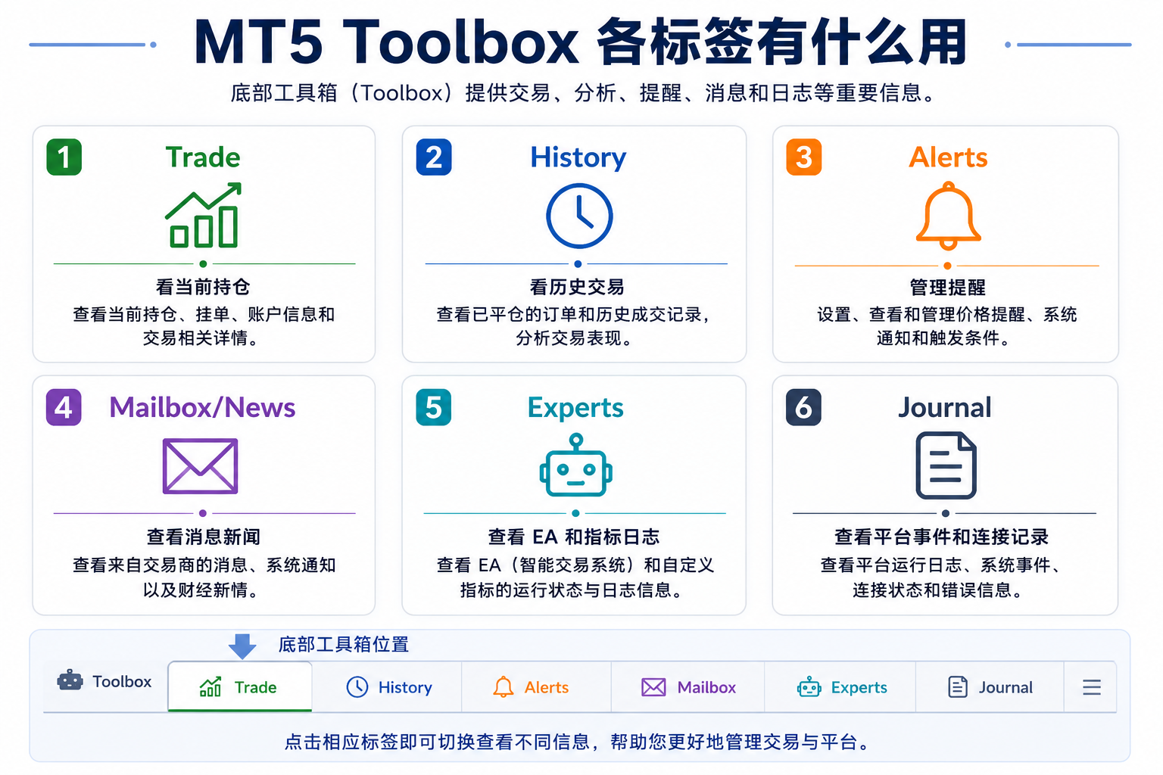This screenshot has height=775, width=1163.
Task: Click the 查看消息新闻 subtitle
Action: click(203, 537)
